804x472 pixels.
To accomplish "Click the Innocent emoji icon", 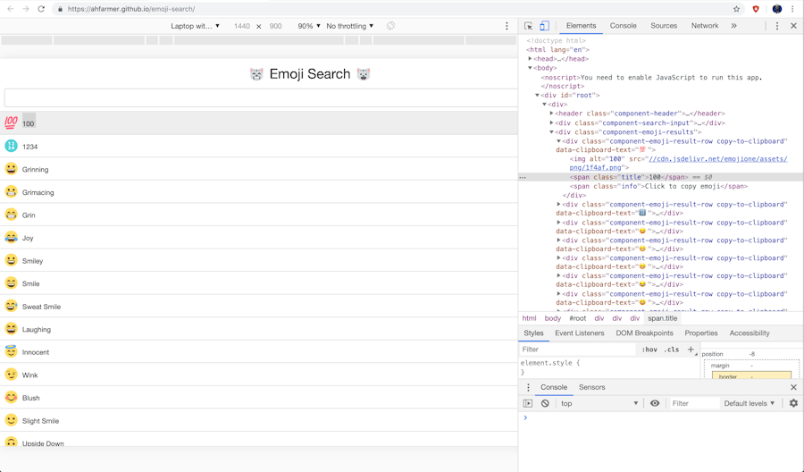I will tap(12, 351).
